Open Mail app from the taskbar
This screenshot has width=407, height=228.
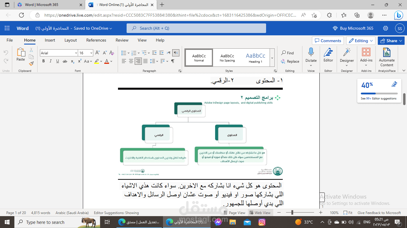coord(247,222)
